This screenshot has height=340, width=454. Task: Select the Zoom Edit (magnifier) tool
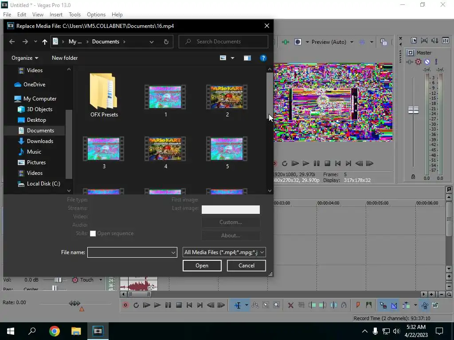(277, 305)
